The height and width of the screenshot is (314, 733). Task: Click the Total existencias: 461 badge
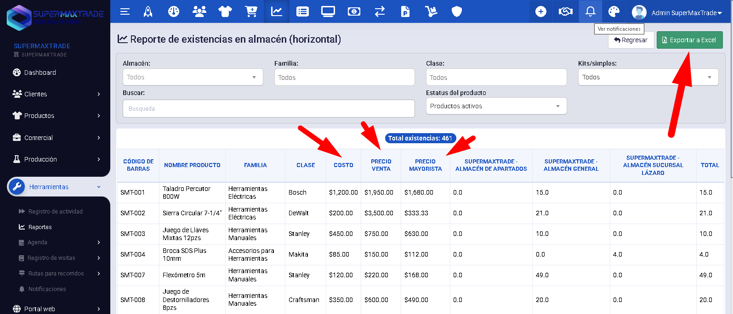[420, 138]
